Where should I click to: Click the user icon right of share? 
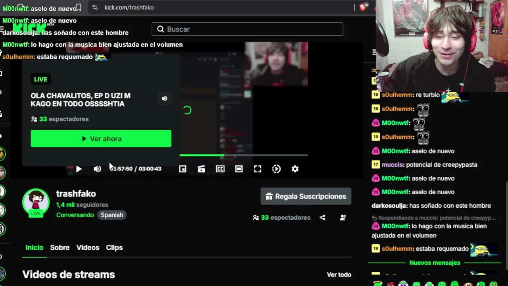tap(343, 218)
